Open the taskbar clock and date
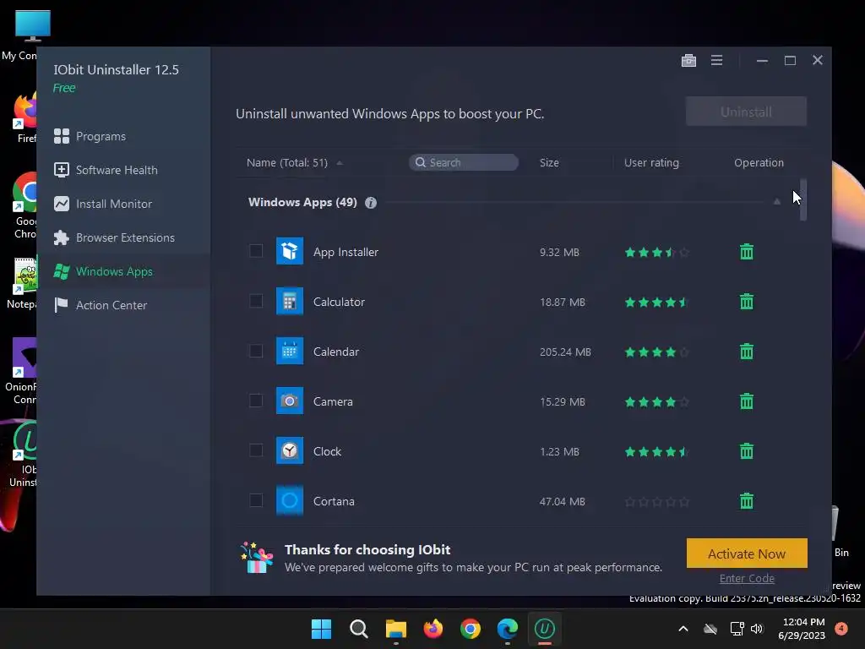Image resolution: width=865 pixels, height=649 pixels. click(802, 629)
